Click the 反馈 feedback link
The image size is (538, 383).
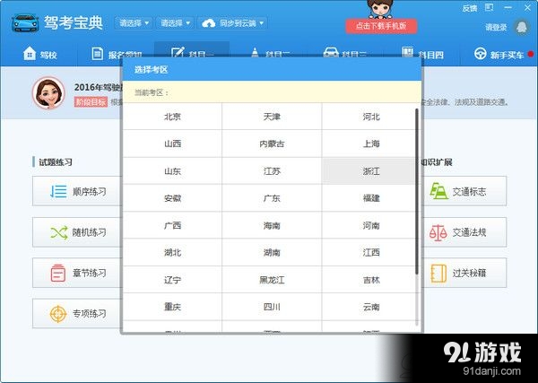469,8
